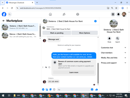Viewport: 130px width, 98px height.
Task: Open Windows notification center icon
Action: click(x=126, y=96)
